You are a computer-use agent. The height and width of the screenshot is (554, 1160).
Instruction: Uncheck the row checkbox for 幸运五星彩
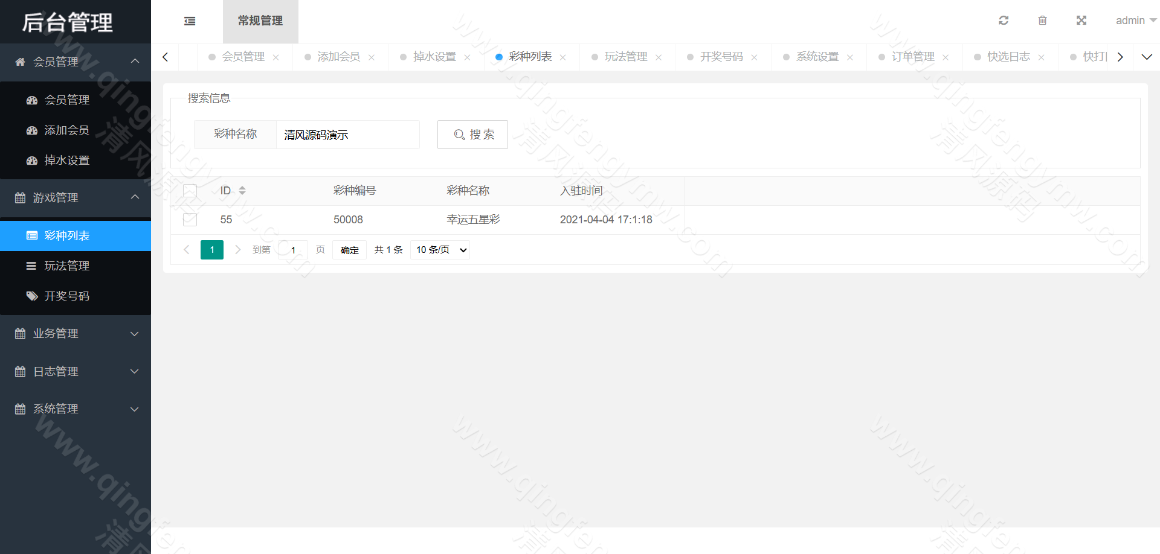(189, 219)
